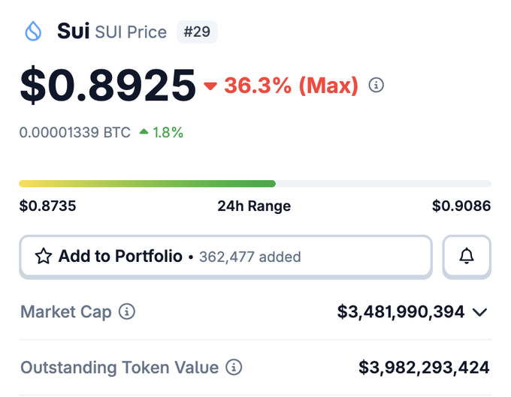The image size is (511, 397).
Task: Expand the Market Cap chevron
Action: [480, 312]
